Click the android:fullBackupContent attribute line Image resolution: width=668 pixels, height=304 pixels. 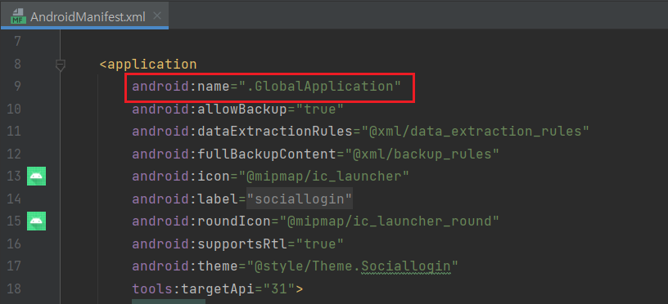(315, 154)
